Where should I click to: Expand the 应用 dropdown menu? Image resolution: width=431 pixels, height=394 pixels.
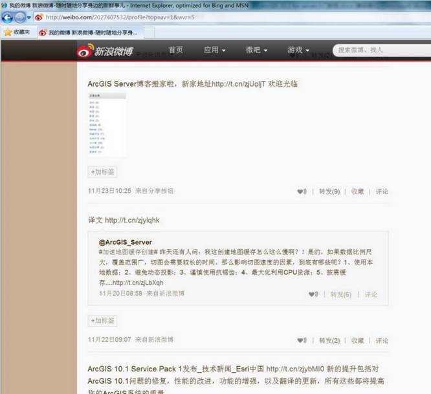[214, 50]
